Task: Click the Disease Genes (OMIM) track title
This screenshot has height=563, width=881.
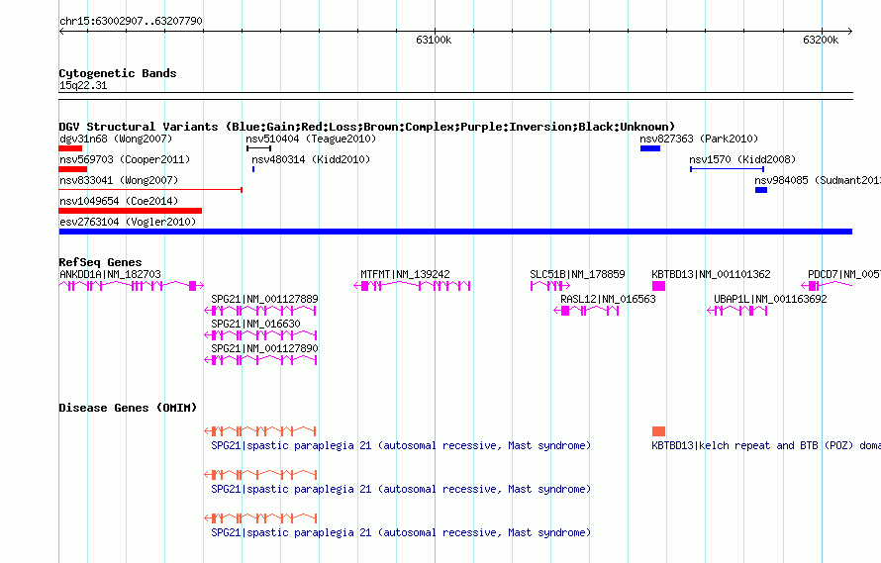Action: coord(128,408)
